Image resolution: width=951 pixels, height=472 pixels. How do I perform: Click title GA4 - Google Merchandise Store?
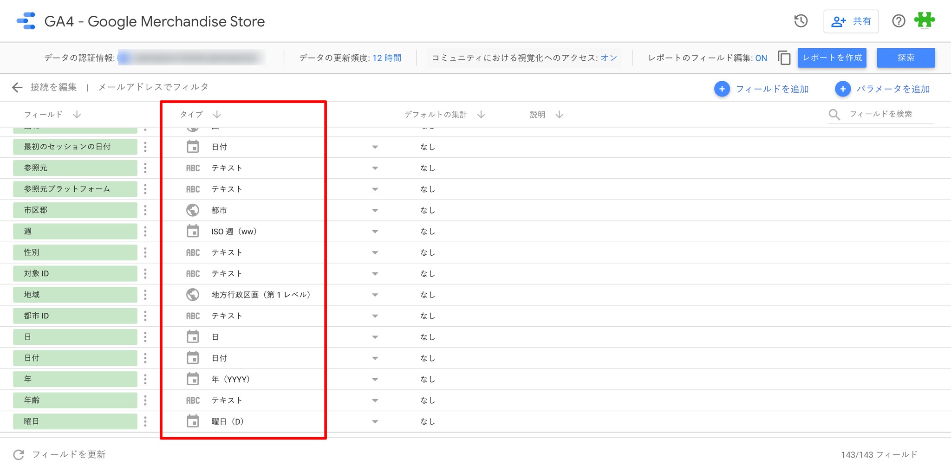tap(155, 21)
